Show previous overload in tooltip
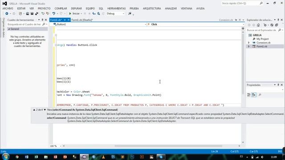 (34, 110)
